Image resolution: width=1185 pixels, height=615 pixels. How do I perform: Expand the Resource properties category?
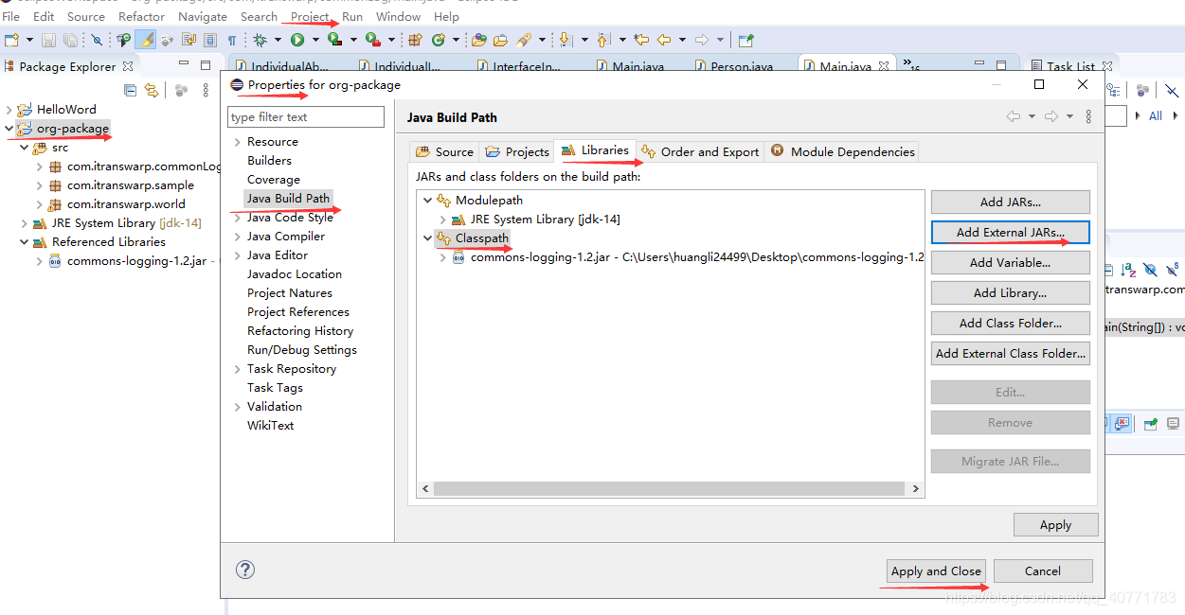[237, 142]
